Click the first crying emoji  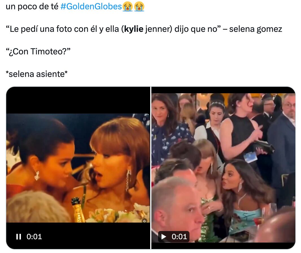click(x=128, y=6)
